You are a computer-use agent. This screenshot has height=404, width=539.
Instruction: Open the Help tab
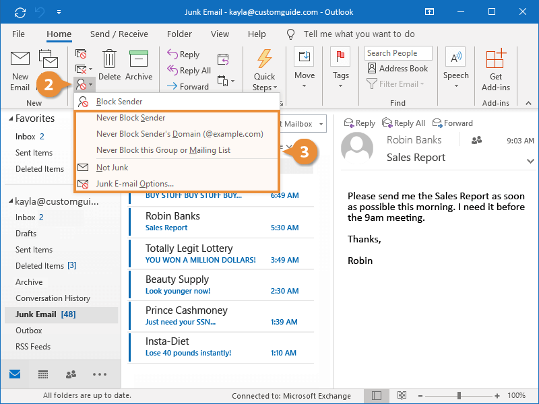pos(257,34)
